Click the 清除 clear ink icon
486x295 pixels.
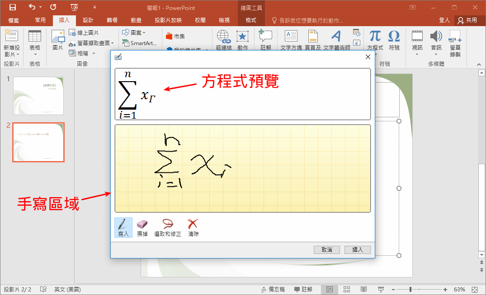click(x=193, y=227)
